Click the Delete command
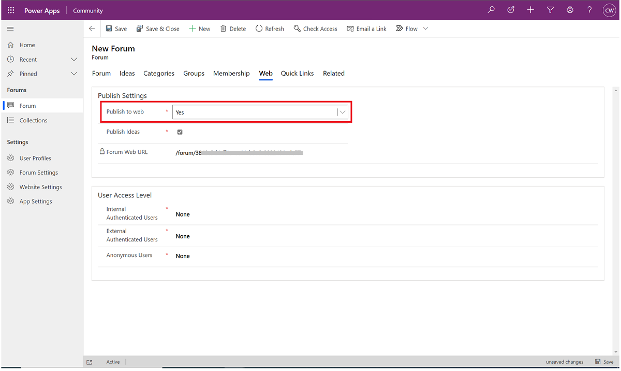The height and width of the screenshot is (371, 621). click(233, 28)
